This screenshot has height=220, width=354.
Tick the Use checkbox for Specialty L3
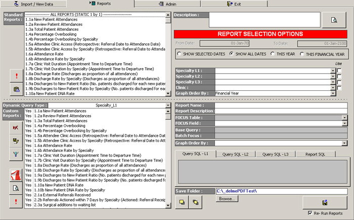click(339, 82)
